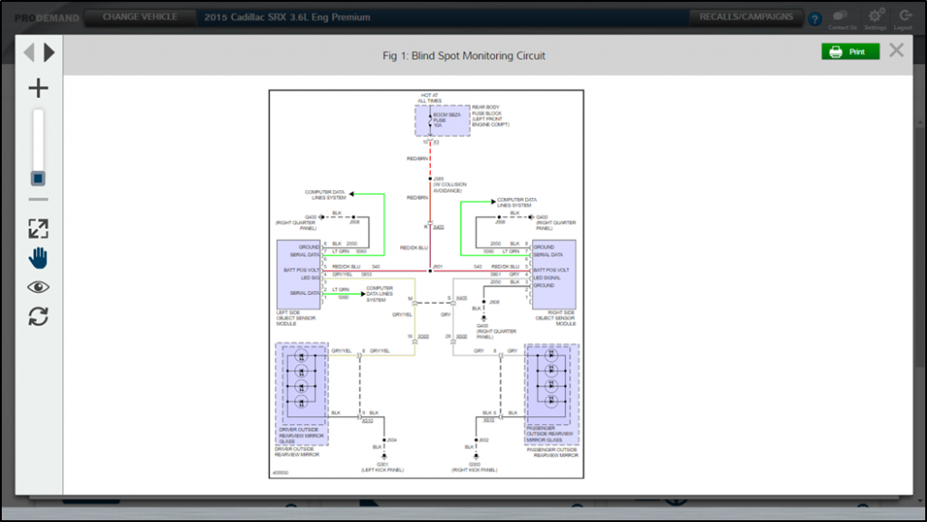Open the help question mark icon
Screen dimensions: 927x522
point(815,18)
